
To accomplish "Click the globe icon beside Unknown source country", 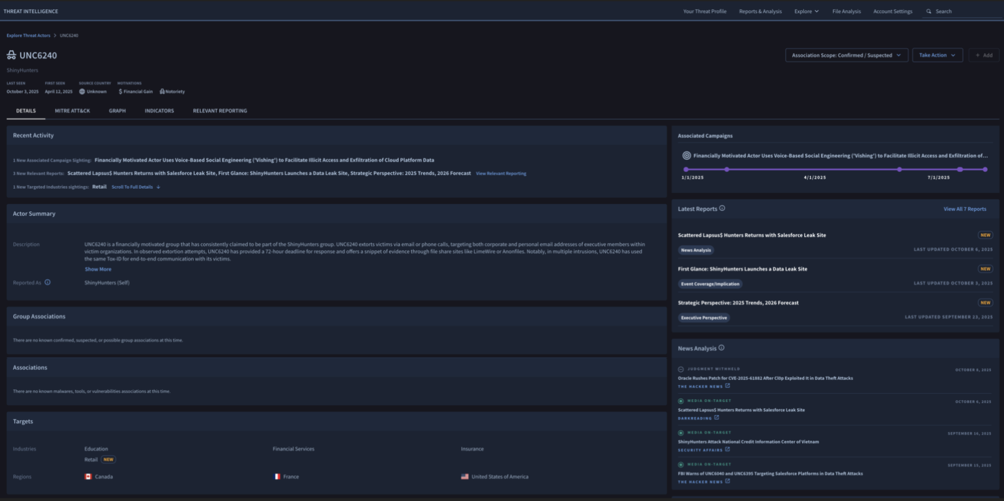I will (82, 92).
